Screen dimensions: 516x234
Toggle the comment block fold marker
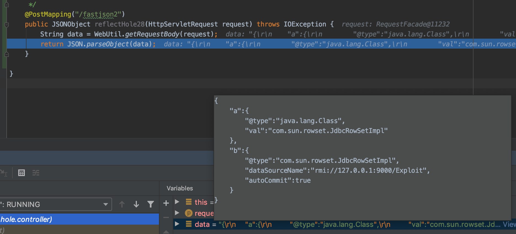(7, 4)
